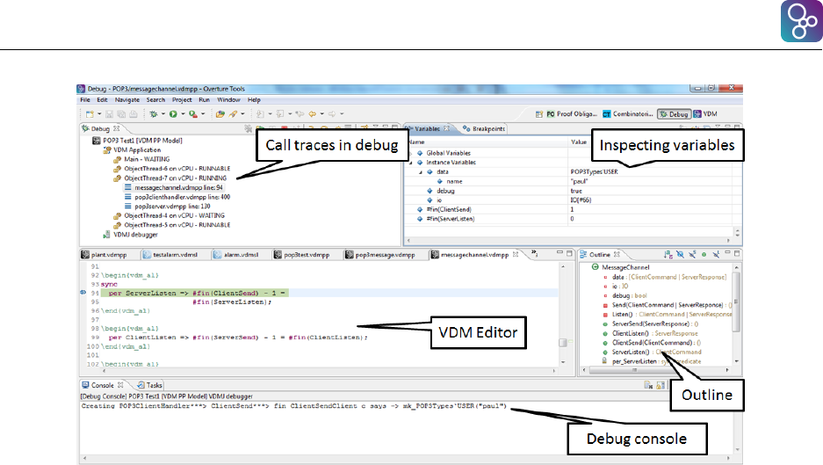Switch to the VDM perspective
Image resolution: width=823 pixels, height=465 pixels.
(x=705, y=114)
